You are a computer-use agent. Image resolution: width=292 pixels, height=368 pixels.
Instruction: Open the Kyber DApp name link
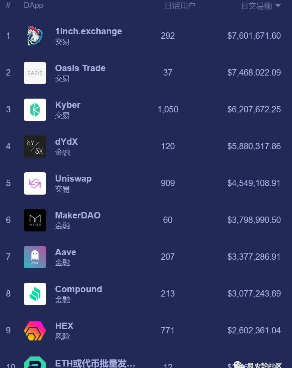(68, 105)
